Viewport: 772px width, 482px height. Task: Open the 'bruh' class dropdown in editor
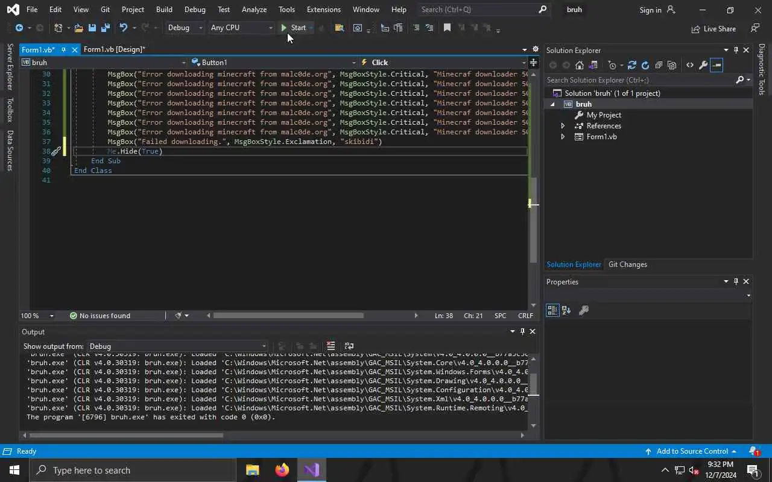point(104,62)
